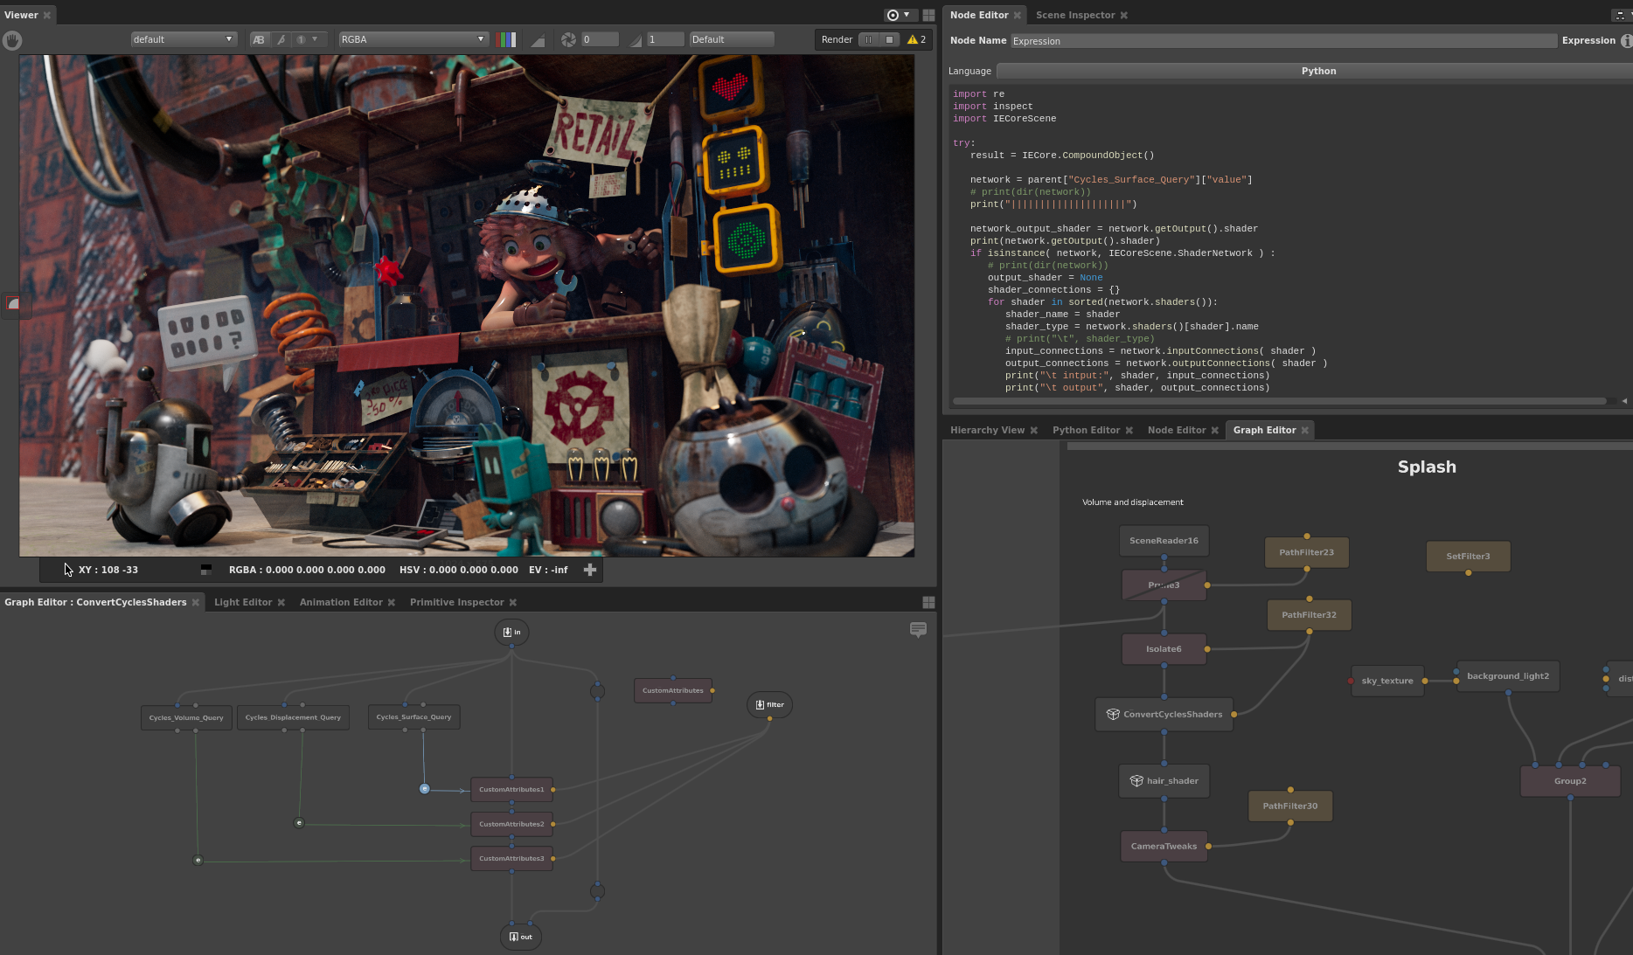
Task: Click the bottom-left Graph Editor layout grid icon
Action: pyautogui.click(x=928, y=602)
